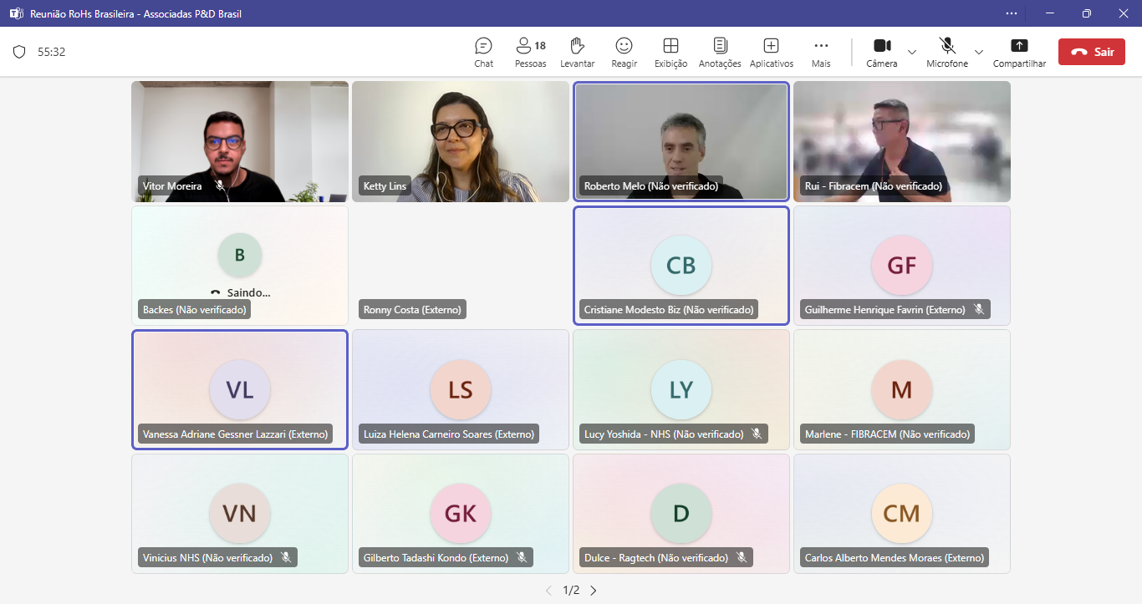1142x604 pixels.
Task: Click Compartilhar to share screen
Action: tap(1019, 52)
